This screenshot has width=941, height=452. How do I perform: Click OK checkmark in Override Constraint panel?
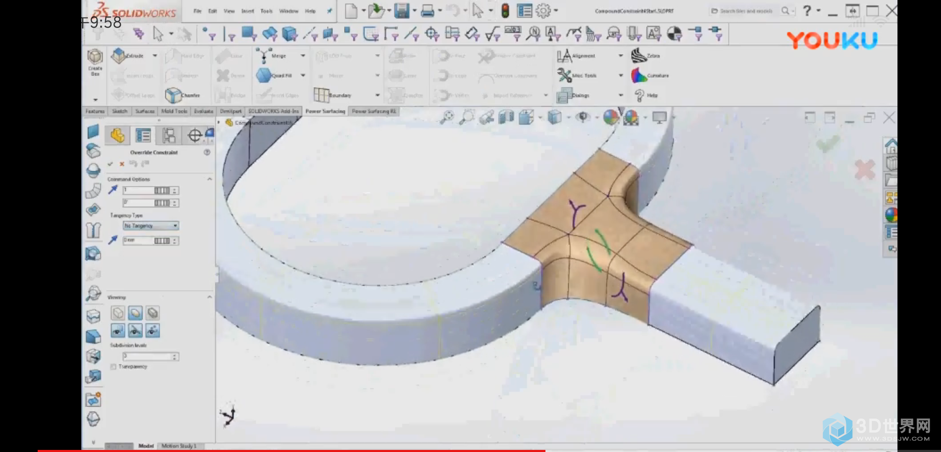(x=110, y=164)
